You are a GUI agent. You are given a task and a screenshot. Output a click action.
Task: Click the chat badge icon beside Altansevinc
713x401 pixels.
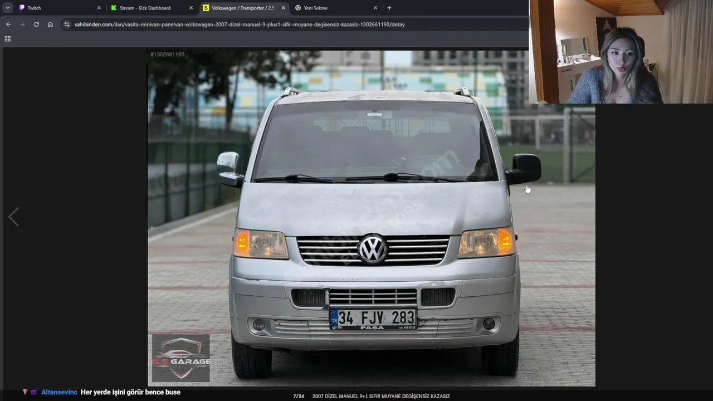coord(33,392)
